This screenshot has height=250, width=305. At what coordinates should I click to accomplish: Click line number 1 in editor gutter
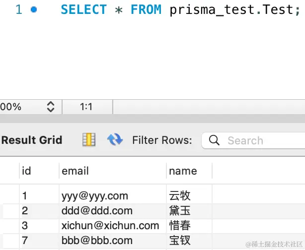click(19, 9)
